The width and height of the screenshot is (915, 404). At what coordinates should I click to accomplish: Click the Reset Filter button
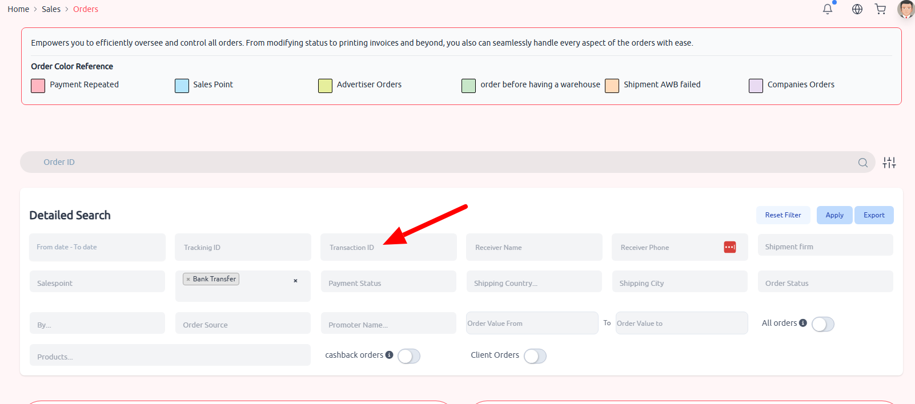coord(783,215)
